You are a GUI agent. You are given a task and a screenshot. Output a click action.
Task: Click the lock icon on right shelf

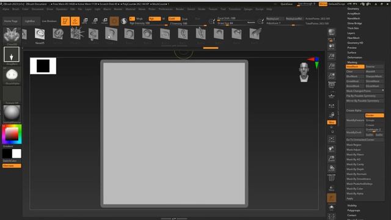pos(331,115)
